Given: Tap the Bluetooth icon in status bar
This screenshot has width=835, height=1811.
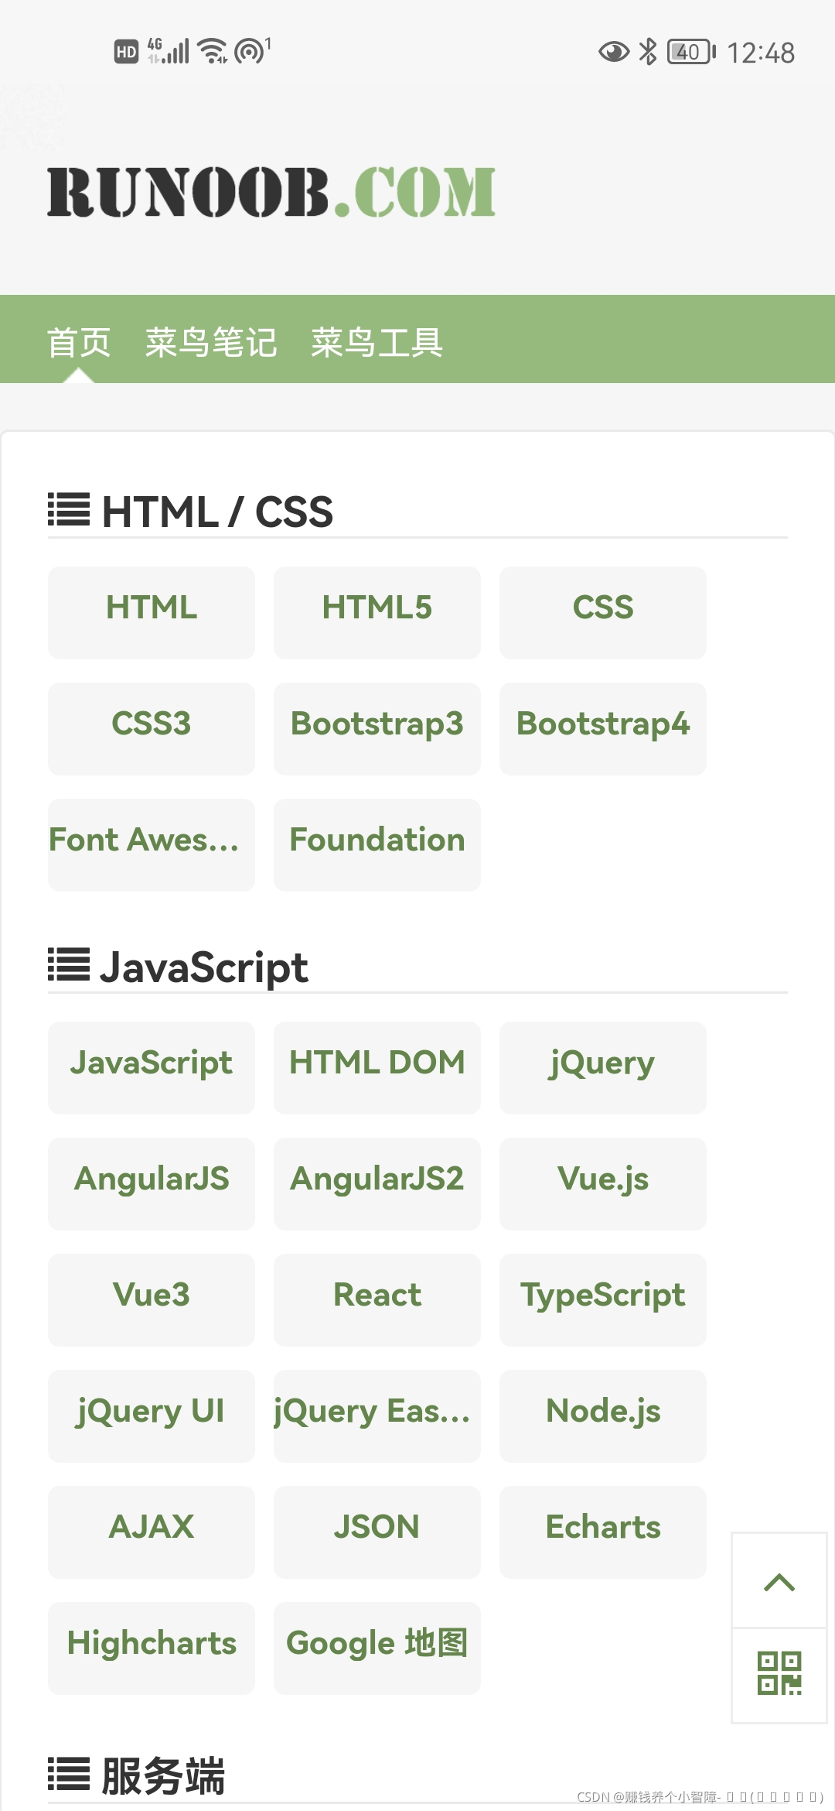Looking at the screenshot, I should click(648, 52).
